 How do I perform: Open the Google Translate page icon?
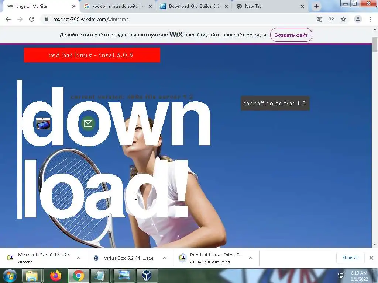(320, 19)
